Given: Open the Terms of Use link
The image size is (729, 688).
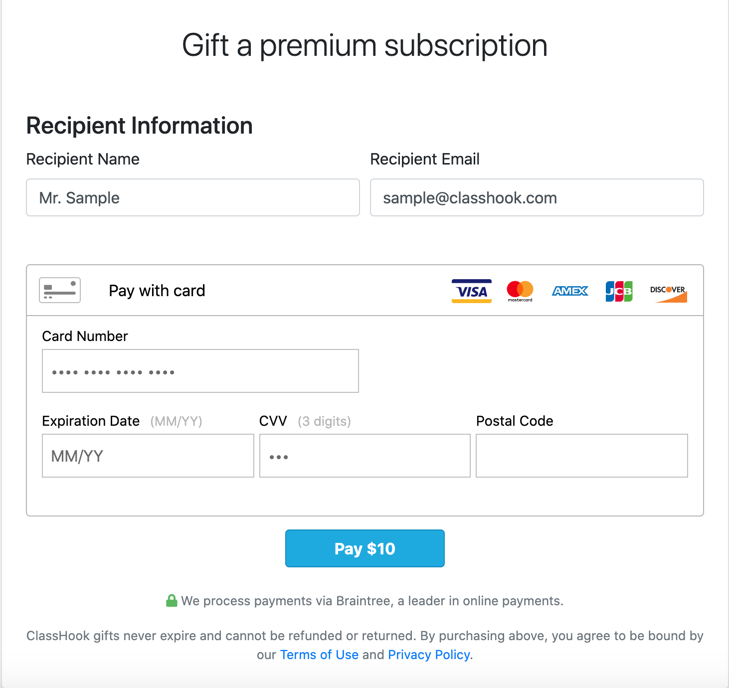Looking at the screenshot, I should pos(319,655).
